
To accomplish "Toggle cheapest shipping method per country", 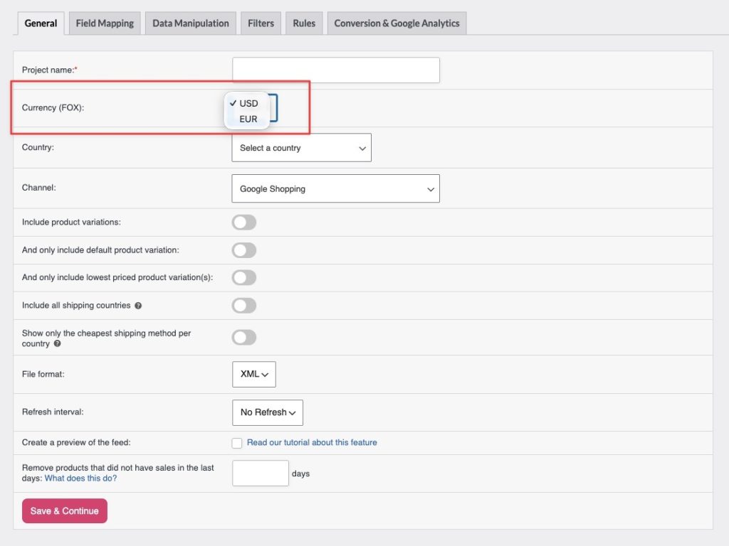I will [x=244, y=338].
